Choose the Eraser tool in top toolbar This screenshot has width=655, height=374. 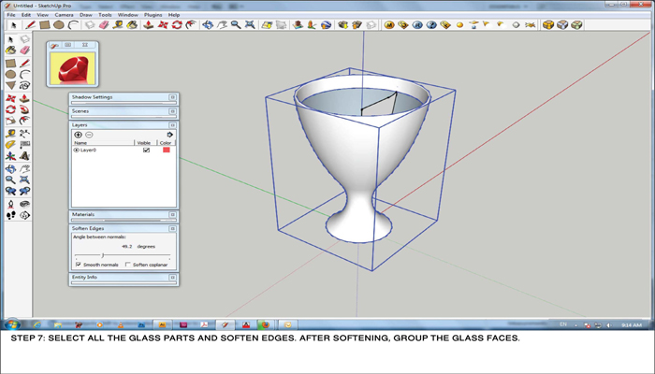click(104, 25)
